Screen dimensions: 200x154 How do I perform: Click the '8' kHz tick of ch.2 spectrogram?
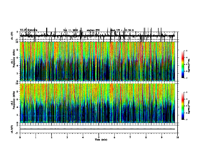coord(17,92)
